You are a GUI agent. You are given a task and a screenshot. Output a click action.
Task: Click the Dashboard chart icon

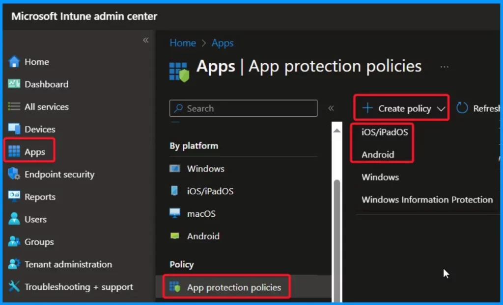pyautogui.click(x=14, y=84)
